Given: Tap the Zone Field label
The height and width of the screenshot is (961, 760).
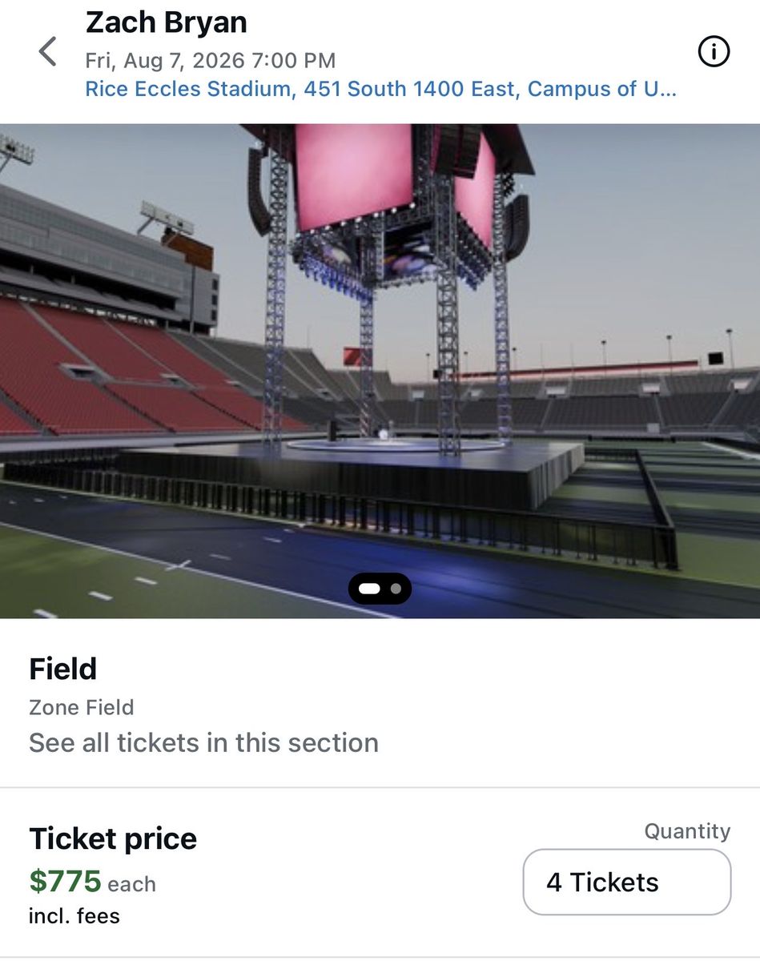Looking at the screenshot, I should pos(81,707).
